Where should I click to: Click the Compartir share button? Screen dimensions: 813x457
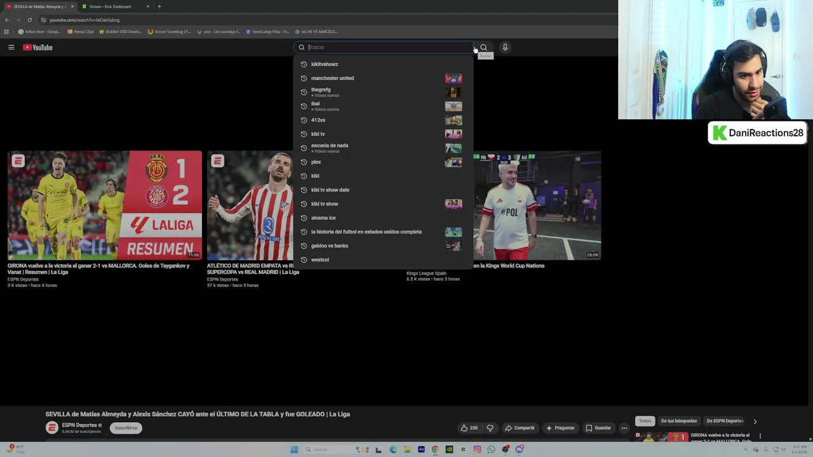pyautogui.click(x=520, y=428)
